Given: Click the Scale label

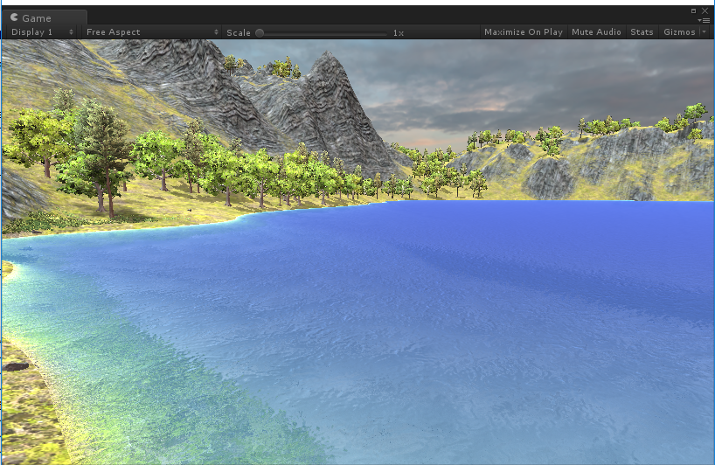Looking at the screenshot, I should click(239, 33).
